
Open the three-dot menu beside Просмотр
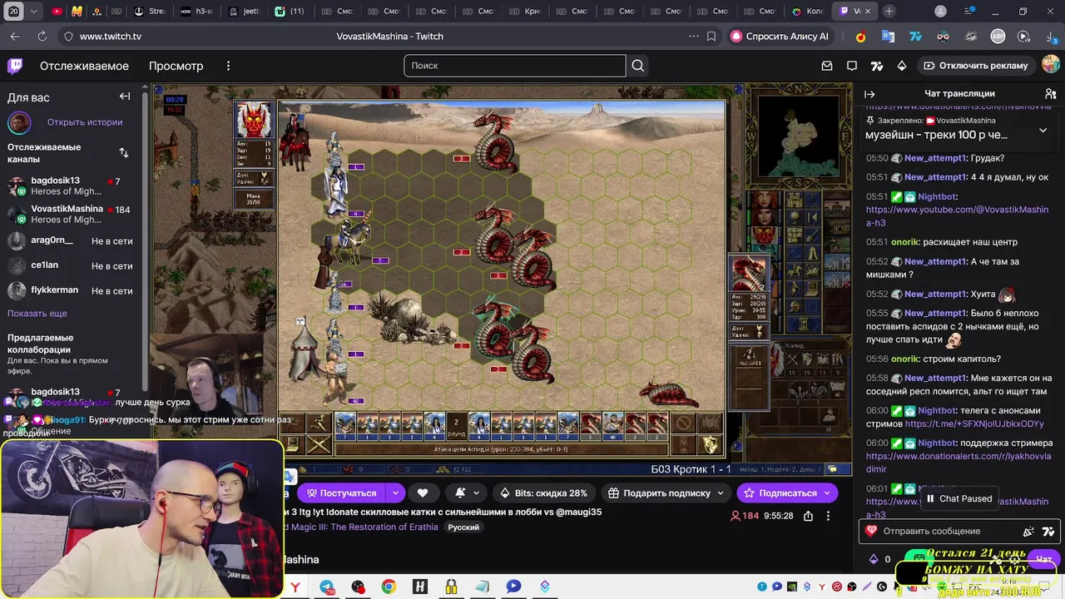tap(228, 66)
